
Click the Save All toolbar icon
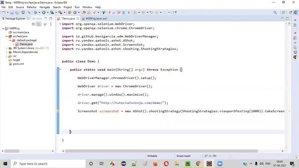coord(17,13)
